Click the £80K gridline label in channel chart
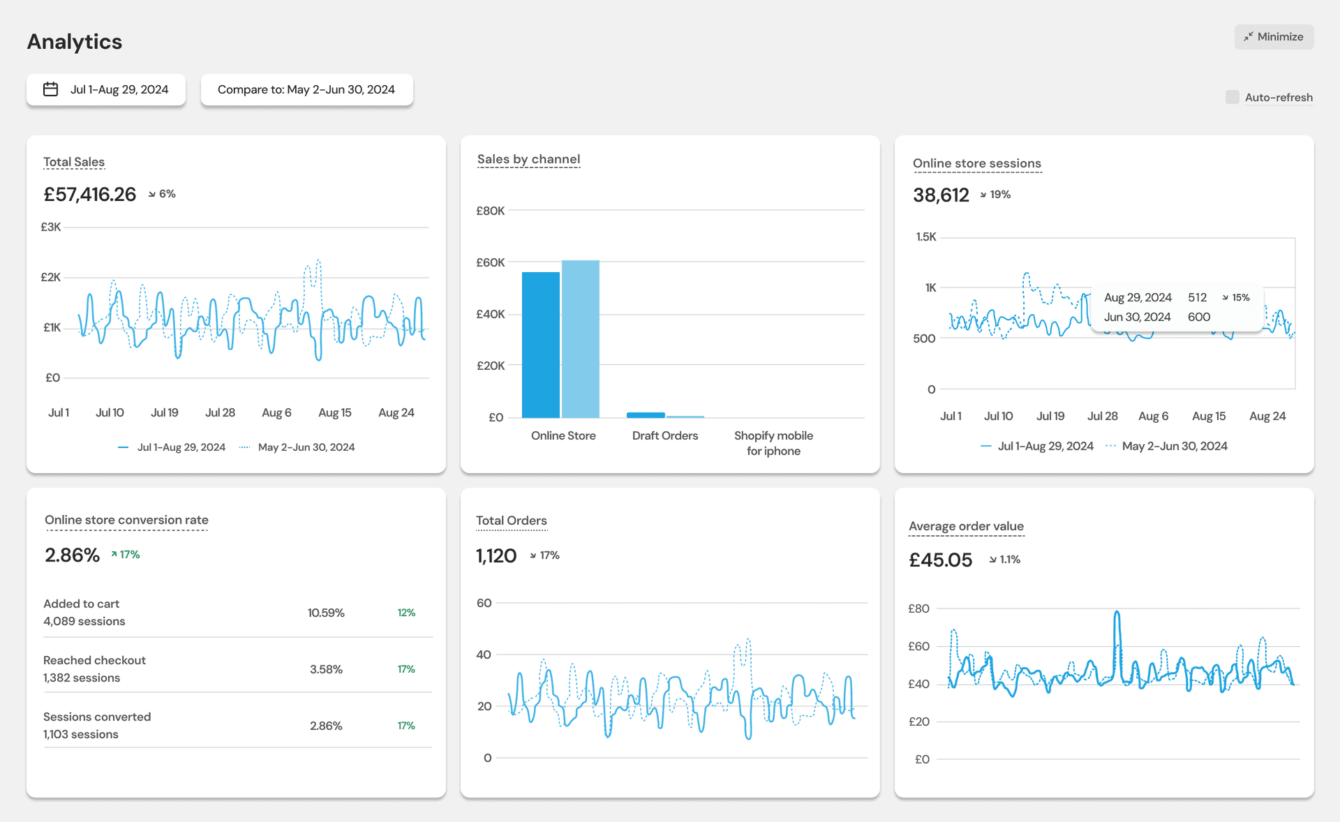Screen dimensions: 1340x822 (490, 211)
